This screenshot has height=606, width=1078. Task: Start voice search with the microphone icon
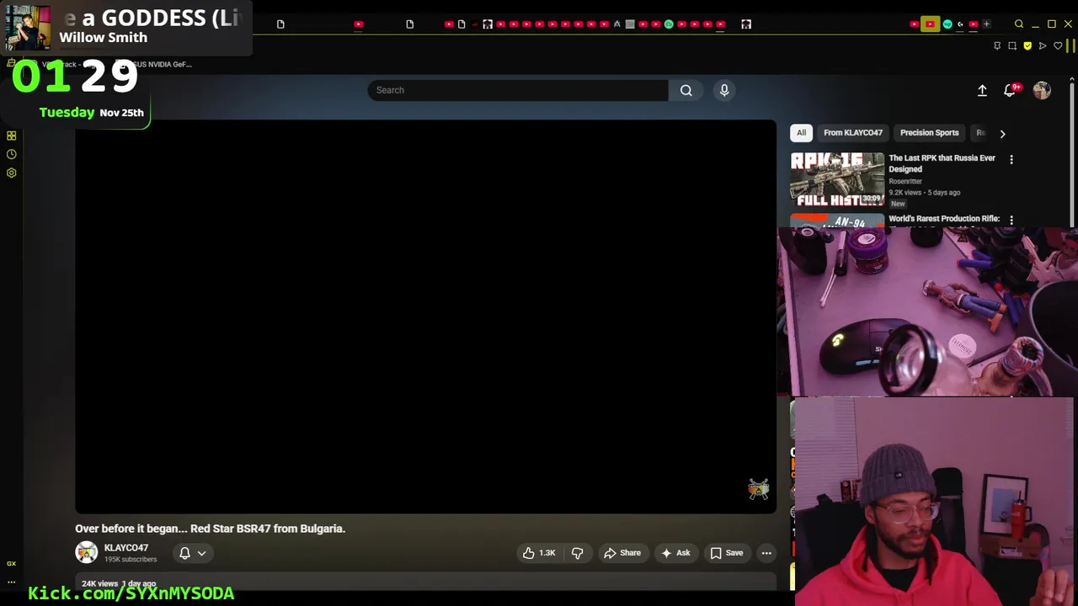724,90
